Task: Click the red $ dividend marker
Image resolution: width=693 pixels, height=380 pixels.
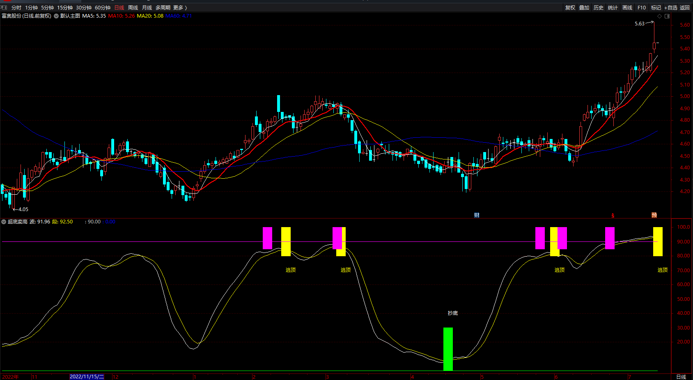Action: coord(613,216)
